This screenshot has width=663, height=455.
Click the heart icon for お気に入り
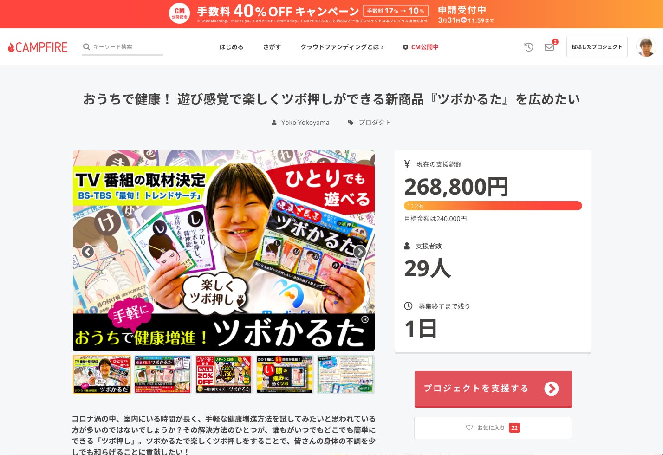pos(469,428)
